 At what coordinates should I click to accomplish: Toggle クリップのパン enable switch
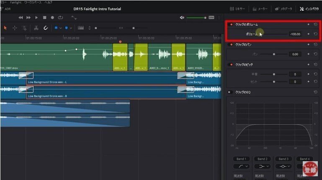point(230,44)
